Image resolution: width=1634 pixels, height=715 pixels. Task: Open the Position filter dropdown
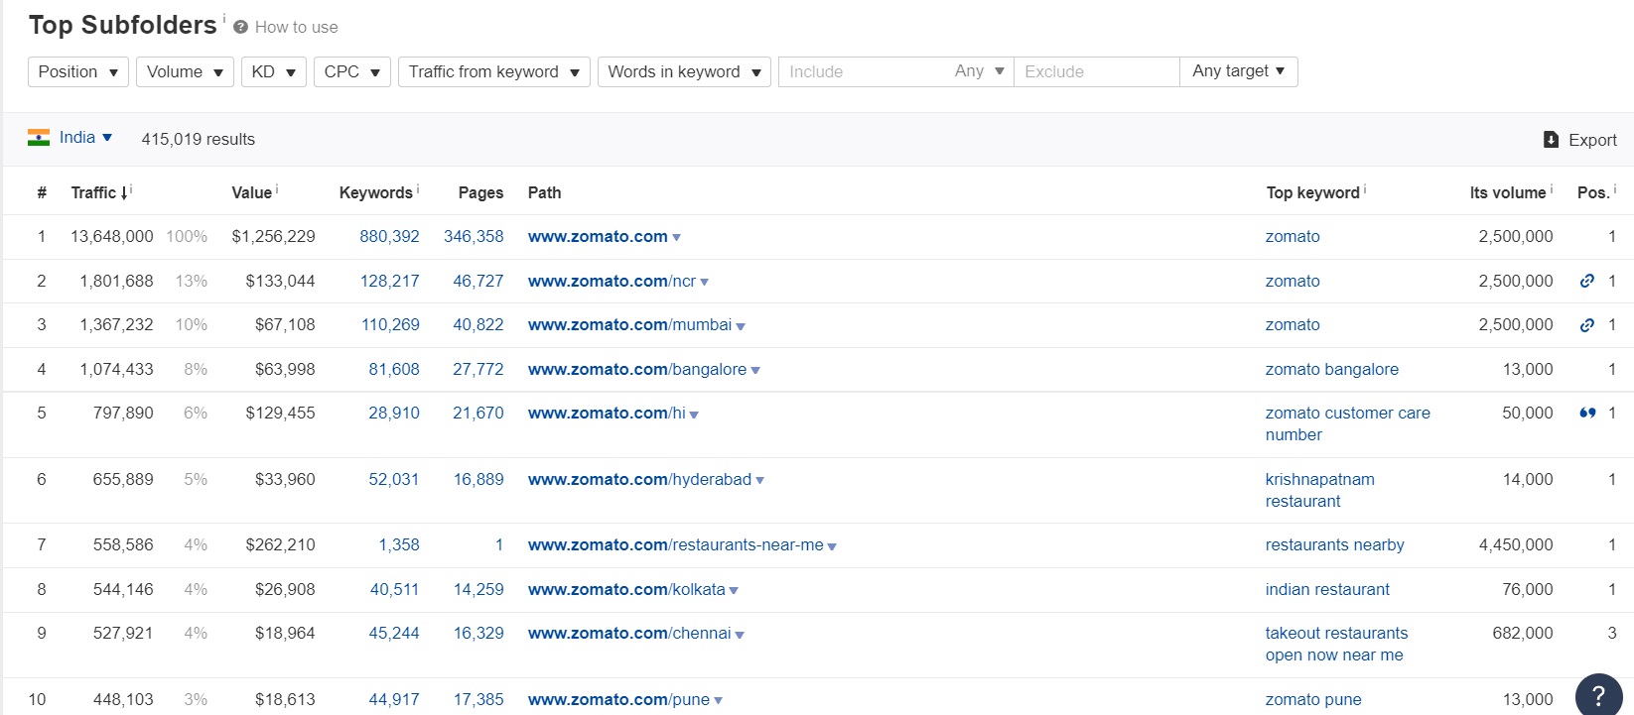(x=78, y=71)
